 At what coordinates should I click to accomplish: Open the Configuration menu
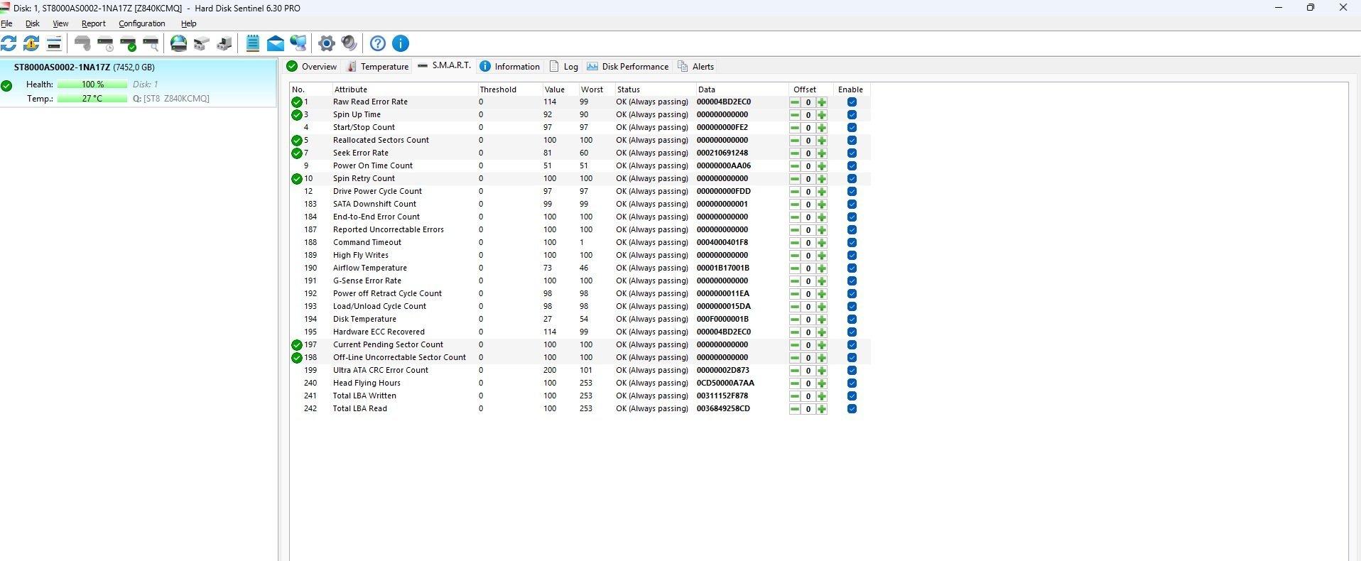coord(141,23)
